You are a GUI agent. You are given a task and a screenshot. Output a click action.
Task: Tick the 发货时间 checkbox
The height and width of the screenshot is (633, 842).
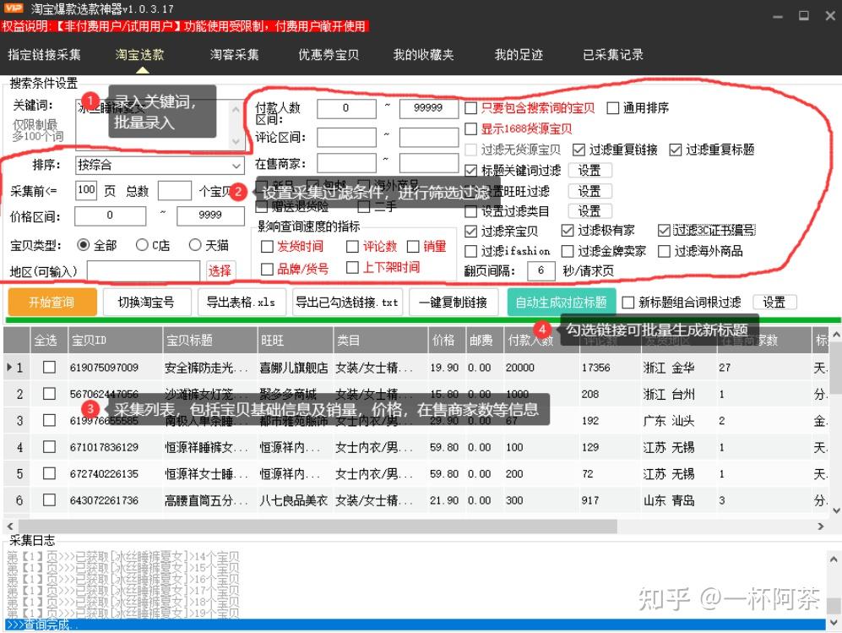tap(267, 247)
